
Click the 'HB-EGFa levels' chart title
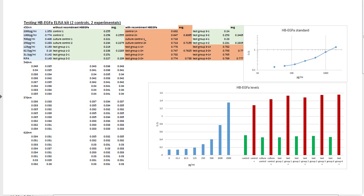pos(248,87)
